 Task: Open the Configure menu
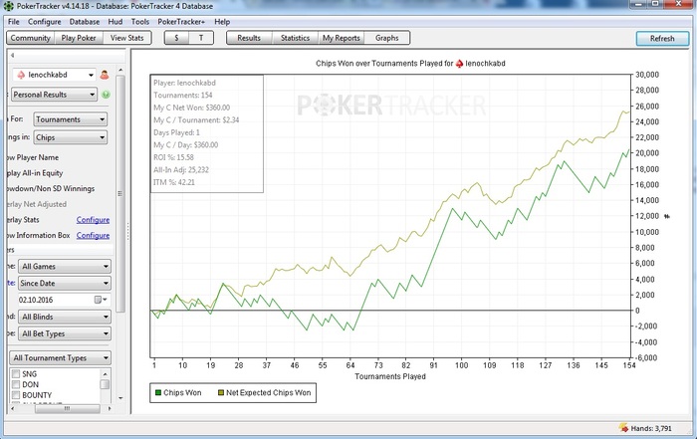45,22
